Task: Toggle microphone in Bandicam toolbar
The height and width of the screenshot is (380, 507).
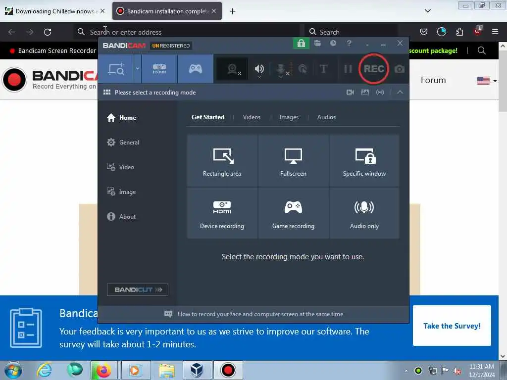Action: tap(281, 69)
